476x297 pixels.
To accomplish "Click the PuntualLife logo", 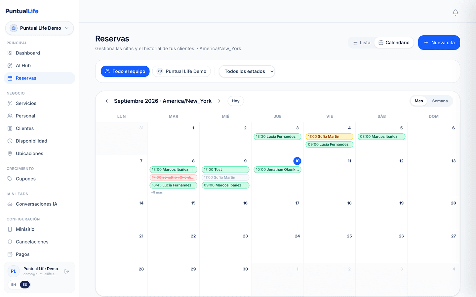I will tap(22, 11).
